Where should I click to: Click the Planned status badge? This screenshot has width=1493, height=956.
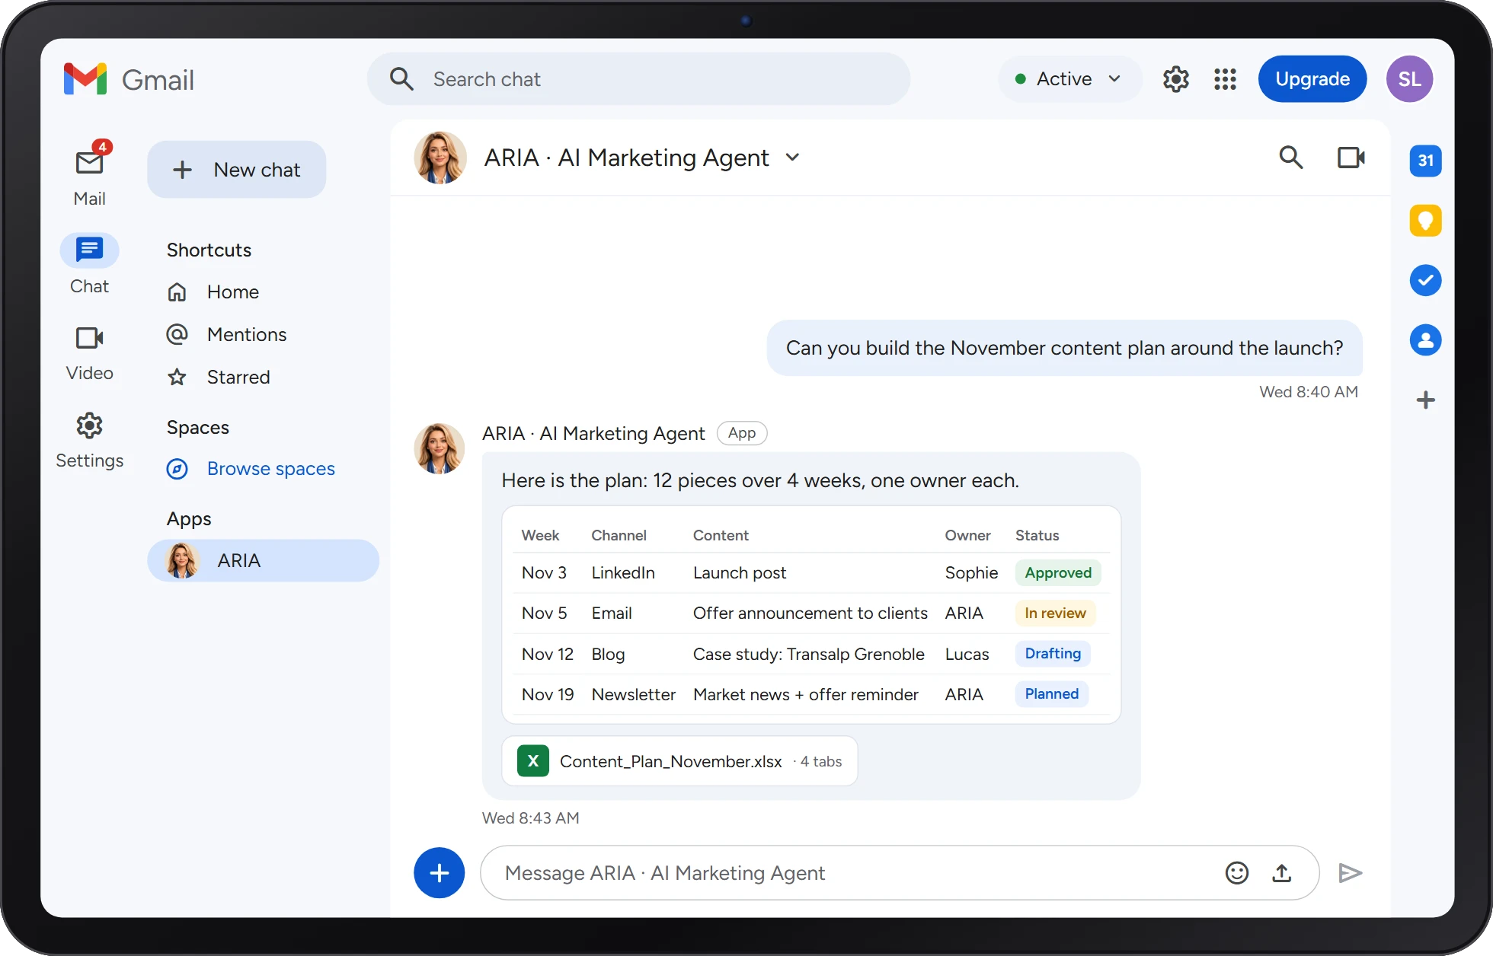[1051, 694]
